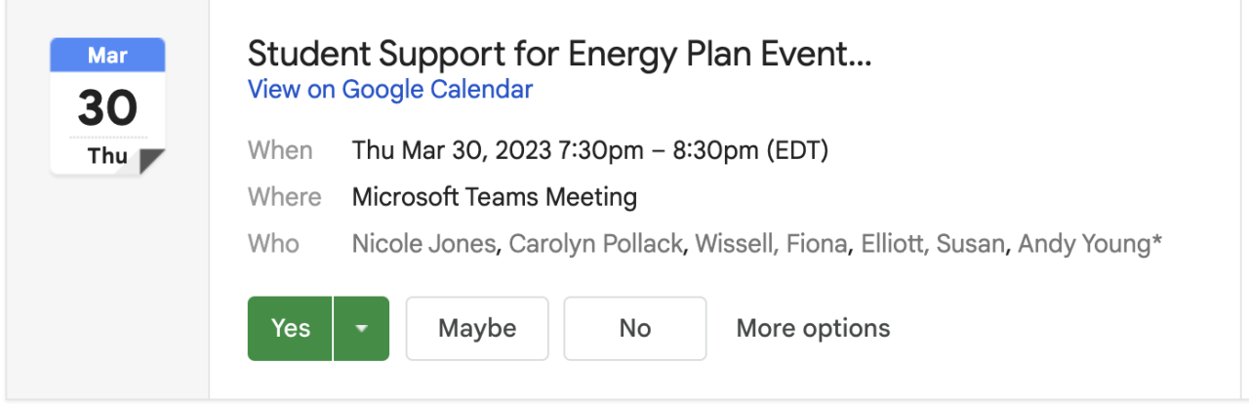Click the Thu weekday label on calendar icon
This screenshot has height=404, width=1249.
106,156
